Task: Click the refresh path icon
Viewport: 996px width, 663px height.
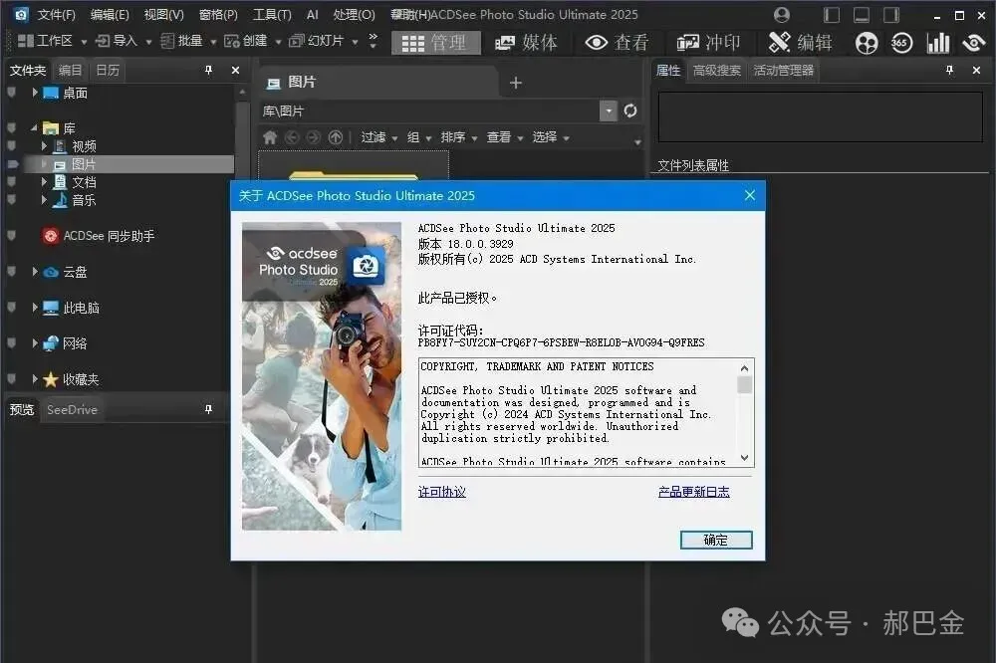Action: [630, 111]
